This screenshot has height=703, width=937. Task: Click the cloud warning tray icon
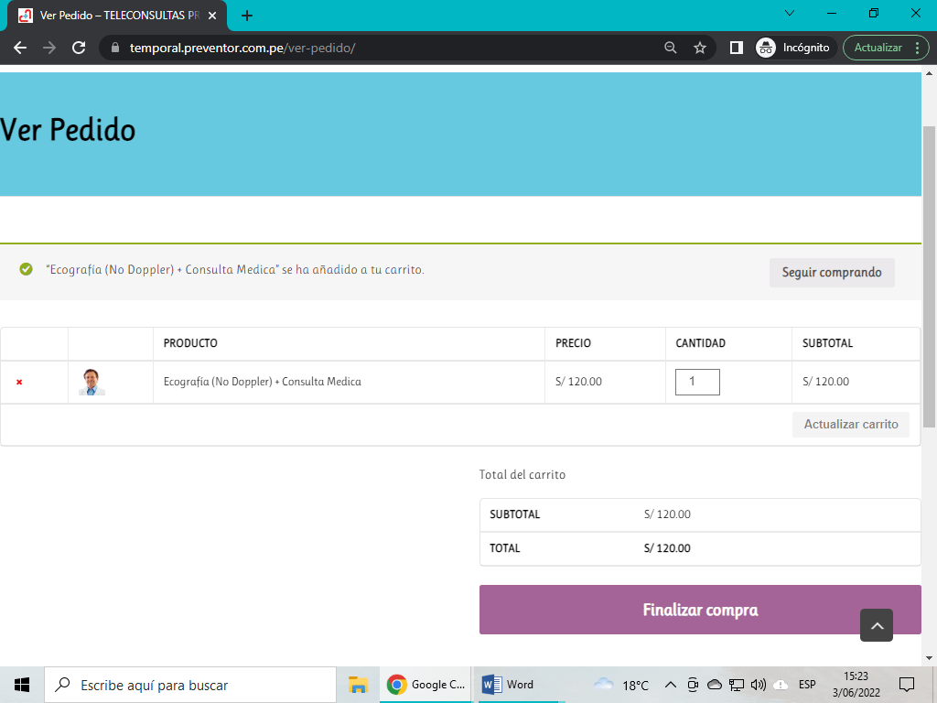point(781,685)
